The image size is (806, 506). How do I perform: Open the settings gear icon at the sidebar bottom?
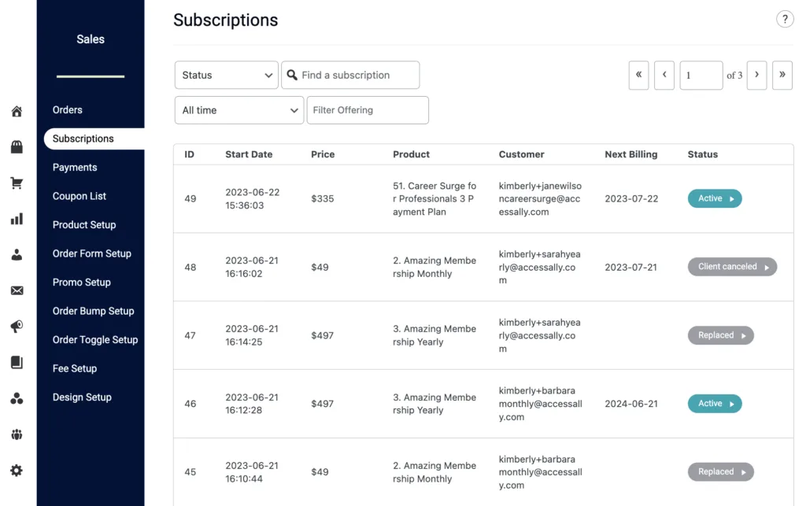click(17, 471)
